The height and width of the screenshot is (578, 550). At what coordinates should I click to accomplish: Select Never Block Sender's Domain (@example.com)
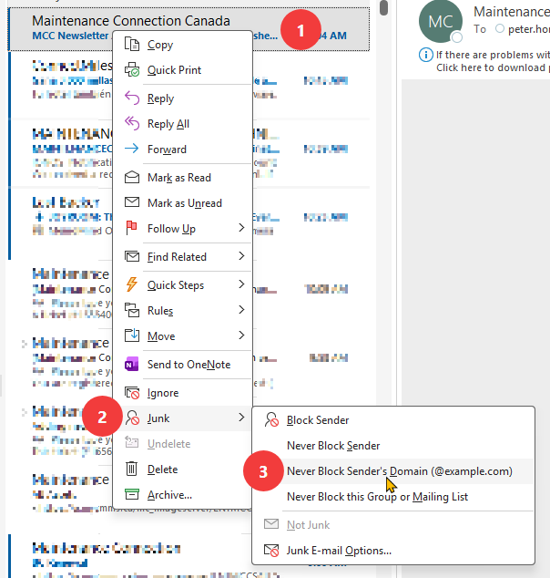[393, 471]
